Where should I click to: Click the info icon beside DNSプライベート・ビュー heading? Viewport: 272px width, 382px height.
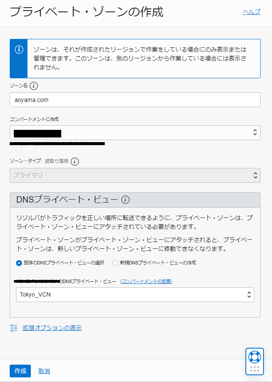point(125,200)
